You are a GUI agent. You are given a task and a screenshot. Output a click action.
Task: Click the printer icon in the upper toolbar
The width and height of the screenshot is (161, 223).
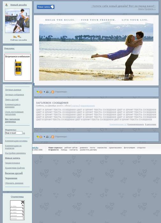point(47,92)
